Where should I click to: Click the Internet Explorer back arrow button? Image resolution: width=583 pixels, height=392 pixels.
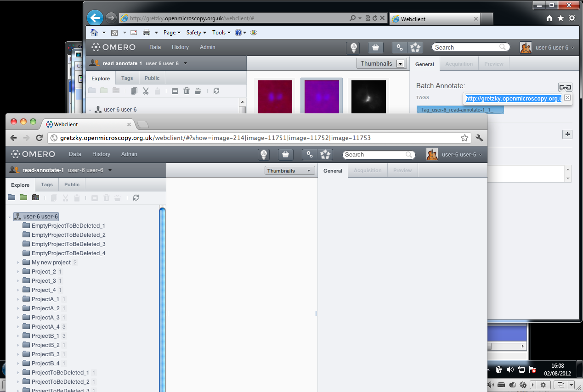click(95, 18)
